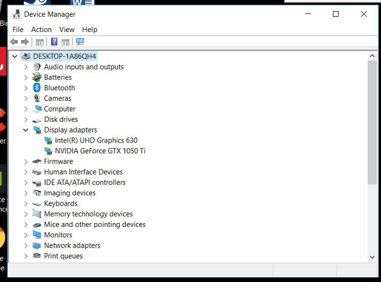Viewport: 381px width, 282px height.
Task: Select Mice and other pointing devices label
Action: click(95, 224)
